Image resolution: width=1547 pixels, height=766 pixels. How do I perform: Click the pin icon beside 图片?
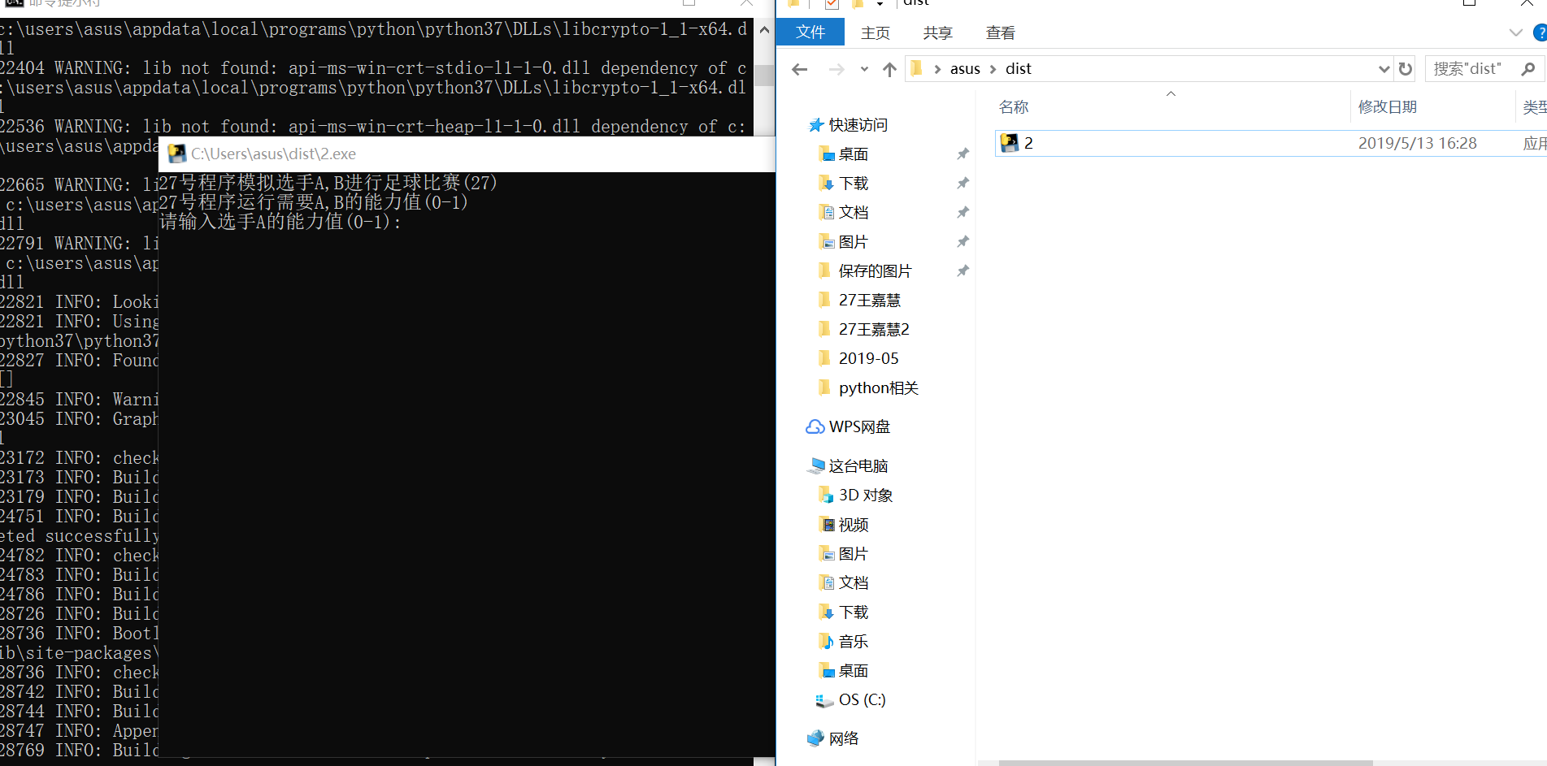click(x=963, y=242)
